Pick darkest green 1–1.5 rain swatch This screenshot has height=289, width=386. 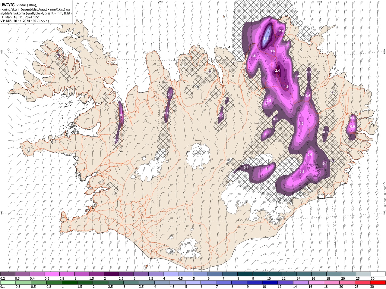(x=69, y=282)
